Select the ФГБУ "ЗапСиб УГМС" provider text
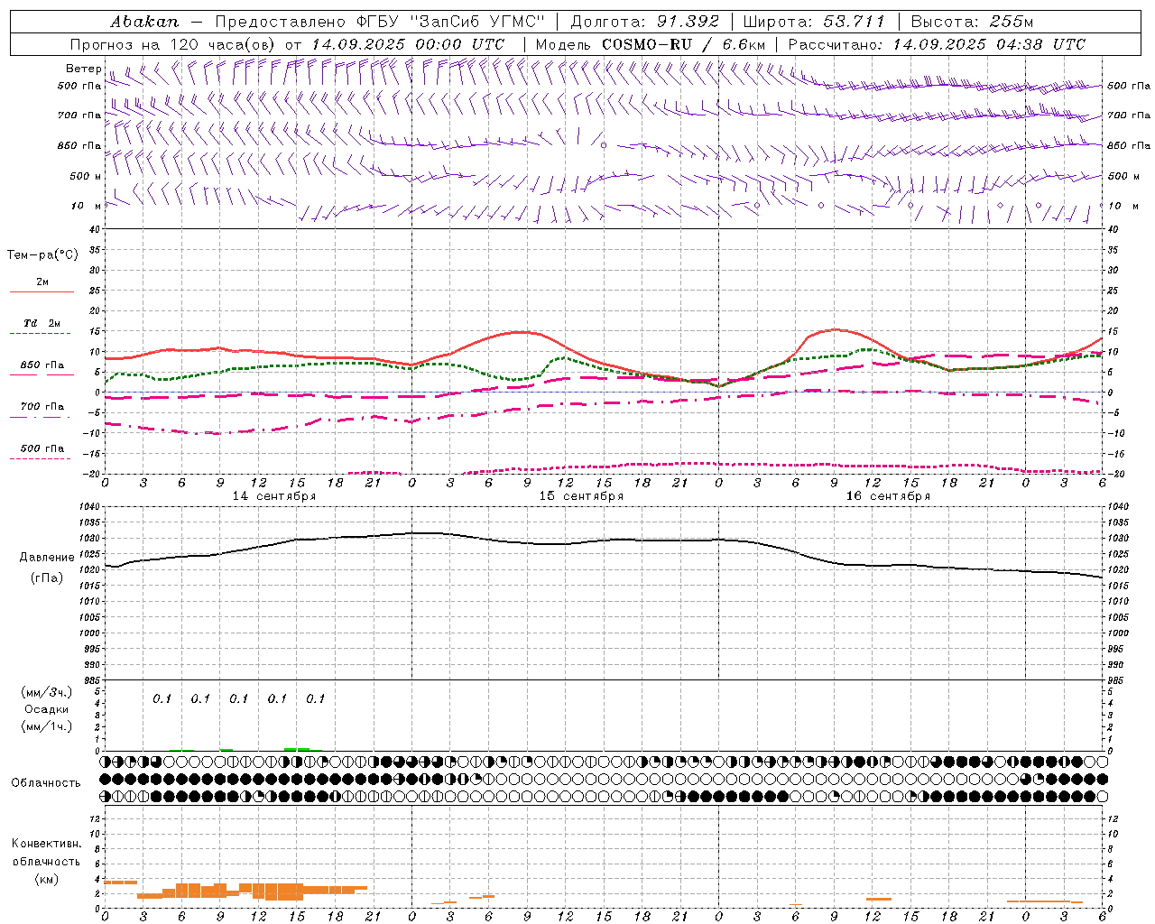Screen dimensions: 1155x924 451,21
